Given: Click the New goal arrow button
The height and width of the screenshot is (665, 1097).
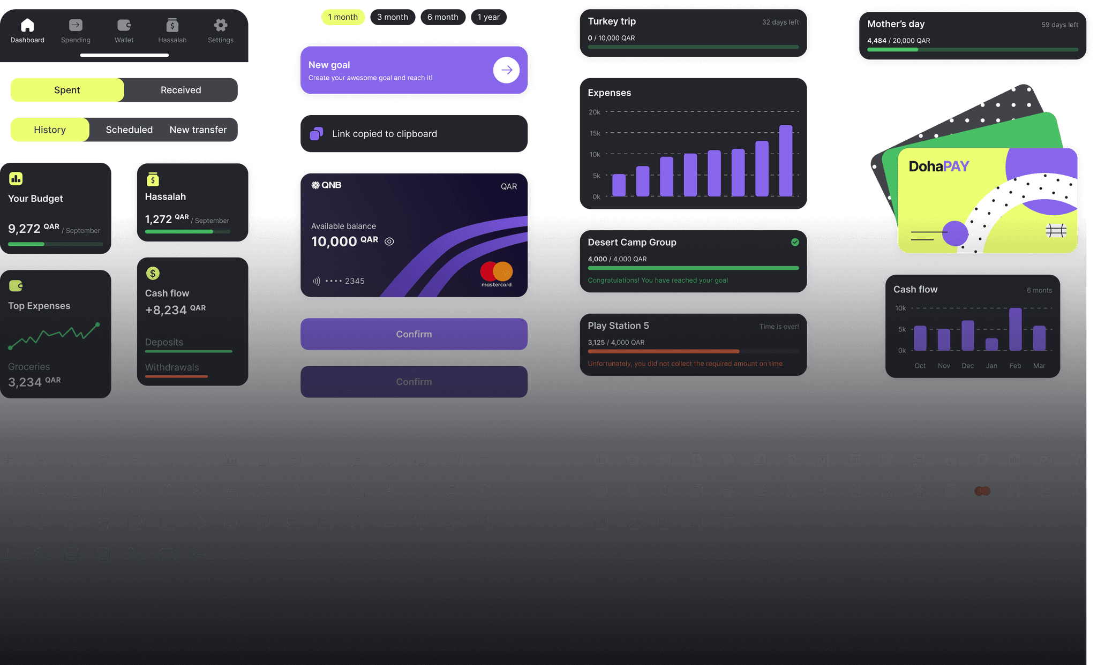Looking at the screenshot, I should pos(506,70).
